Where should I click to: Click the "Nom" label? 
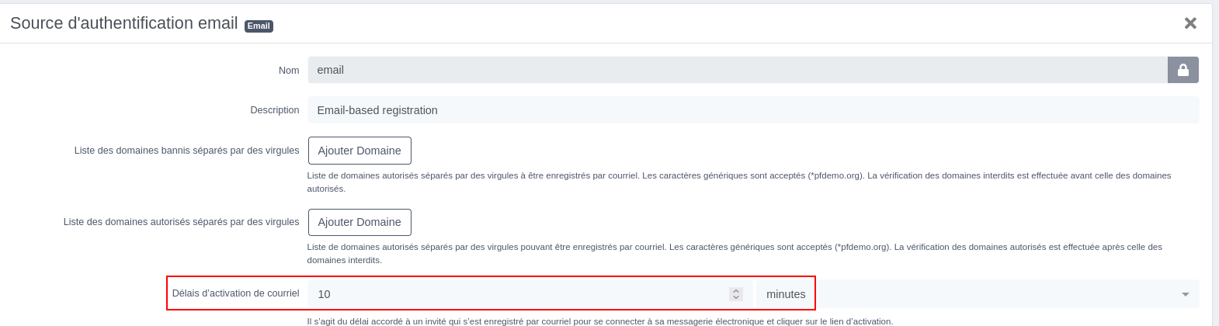tap(289, 71)
